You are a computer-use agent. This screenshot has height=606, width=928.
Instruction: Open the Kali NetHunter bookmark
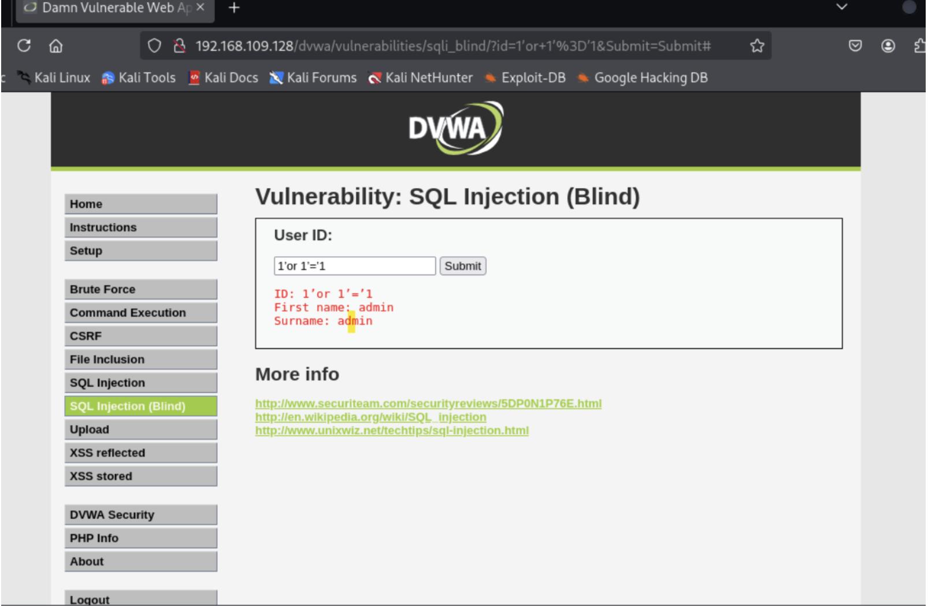click(x=421, y=77)
